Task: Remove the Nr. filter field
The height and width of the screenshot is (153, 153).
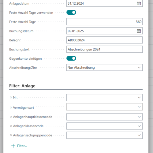Action: 11,98
